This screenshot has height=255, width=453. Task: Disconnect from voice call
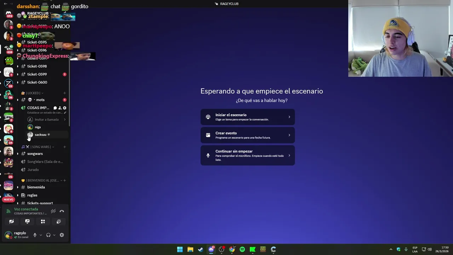tap(62, 211)
